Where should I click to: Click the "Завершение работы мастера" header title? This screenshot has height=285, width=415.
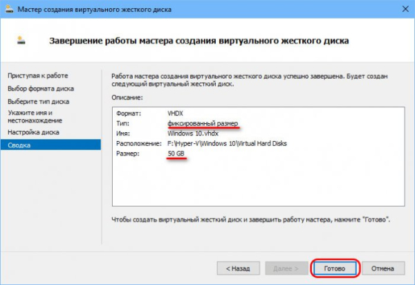(x=199, y=42)
